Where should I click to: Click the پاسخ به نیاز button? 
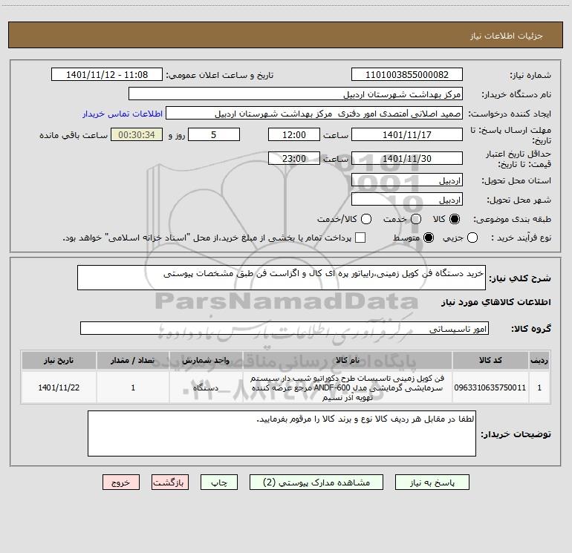point(432,482)
